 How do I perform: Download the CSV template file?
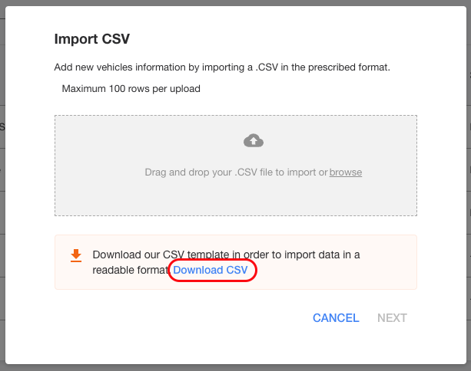tap(211, 270)
